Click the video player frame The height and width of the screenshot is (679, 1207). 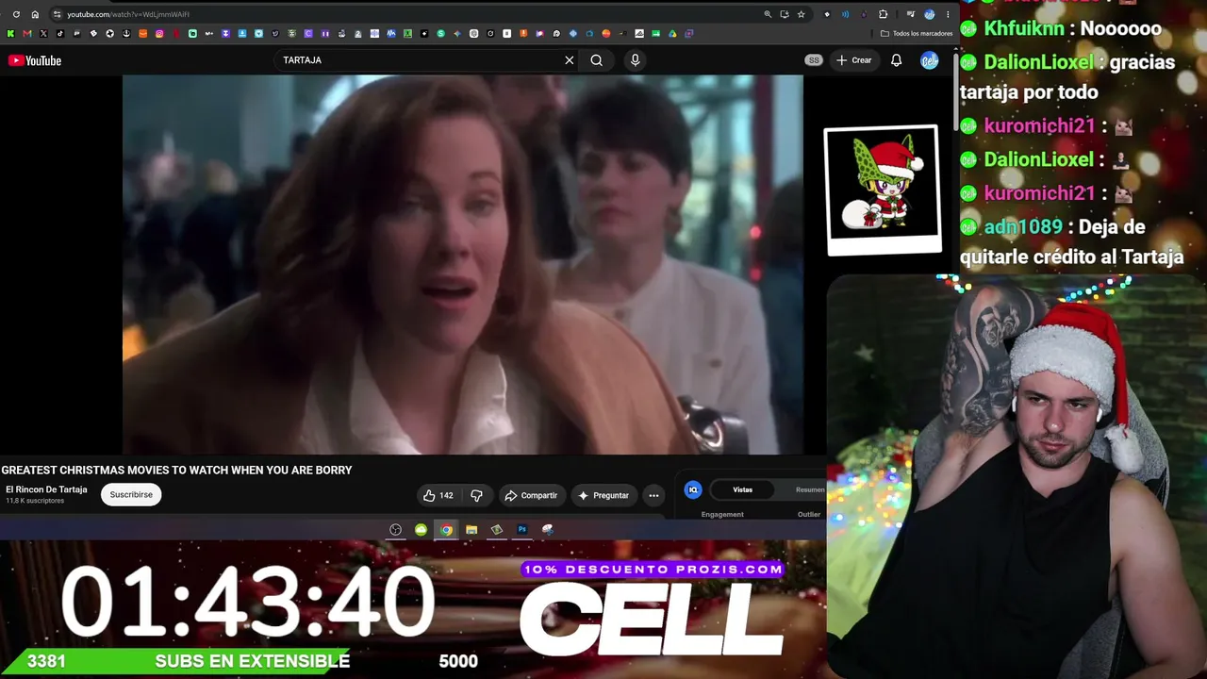point(463,265)
